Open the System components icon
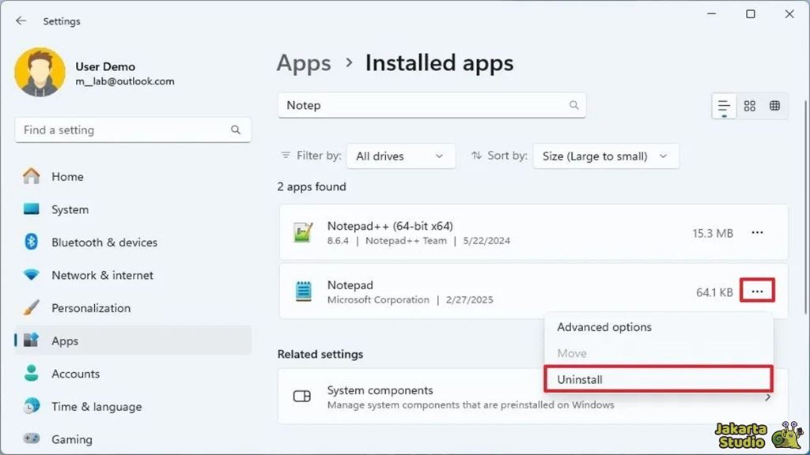The height and width of the screenshot is (455, 810). [301, 396]
